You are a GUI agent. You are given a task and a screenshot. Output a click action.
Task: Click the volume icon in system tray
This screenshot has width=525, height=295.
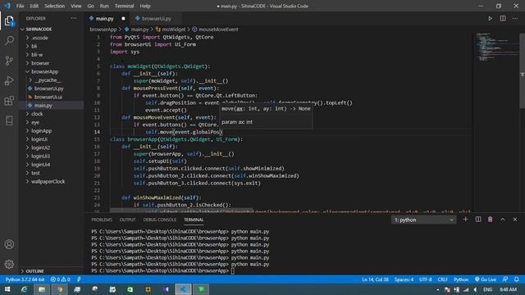pos(476,289)
